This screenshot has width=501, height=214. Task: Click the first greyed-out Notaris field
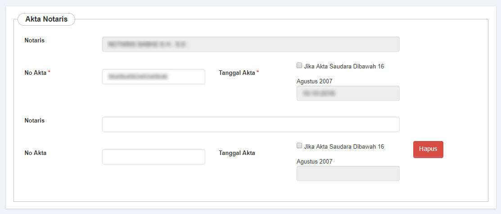click(x=251, y=44)
